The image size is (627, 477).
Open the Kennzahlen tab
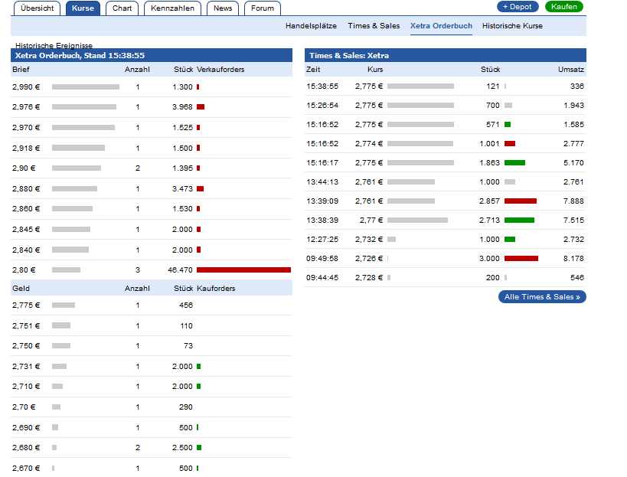[172, 8]
